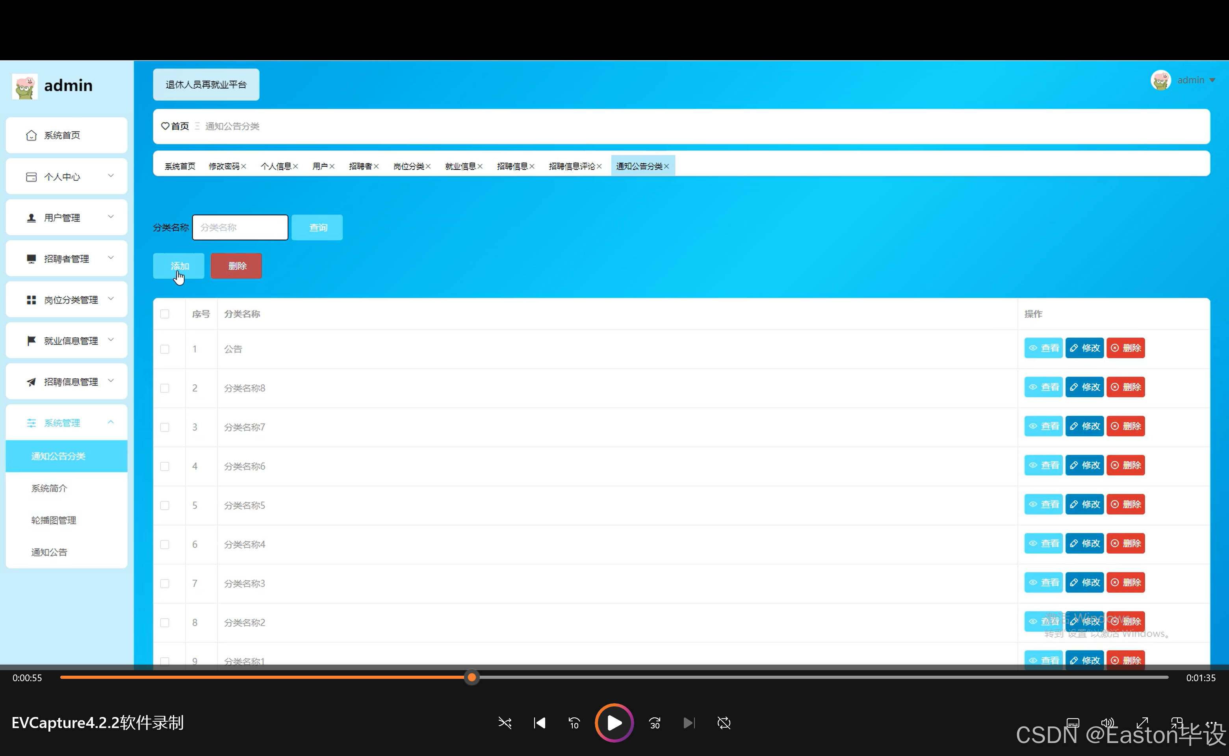The height and width of the screenshot is (756, 1229).
Task: Click the frog logo in the sidebar header
Action: coord(24,86)
